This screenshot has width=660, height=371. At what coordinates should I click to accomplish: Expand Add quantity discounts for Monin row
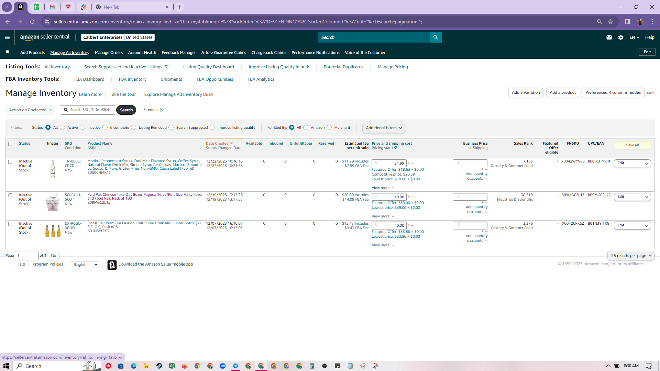pyautogui.click(x=477, y=176)
